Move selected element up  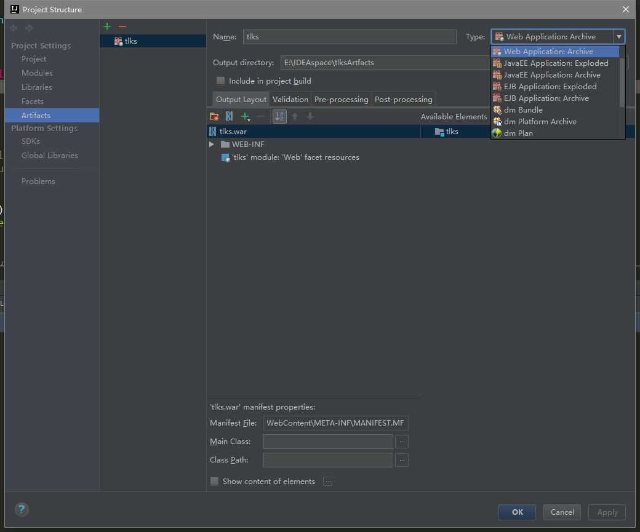[x=295, y=117]
